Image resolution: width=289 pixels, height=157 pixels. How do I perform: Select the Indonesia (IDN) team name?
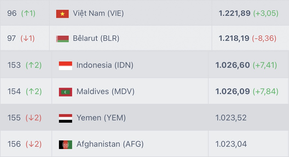coord(105,65)
